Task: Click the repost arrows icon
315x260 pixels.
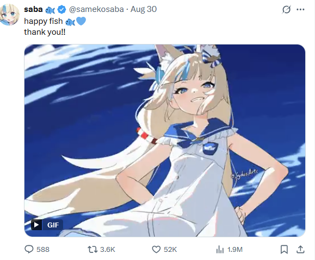Action: click(92, 249)
